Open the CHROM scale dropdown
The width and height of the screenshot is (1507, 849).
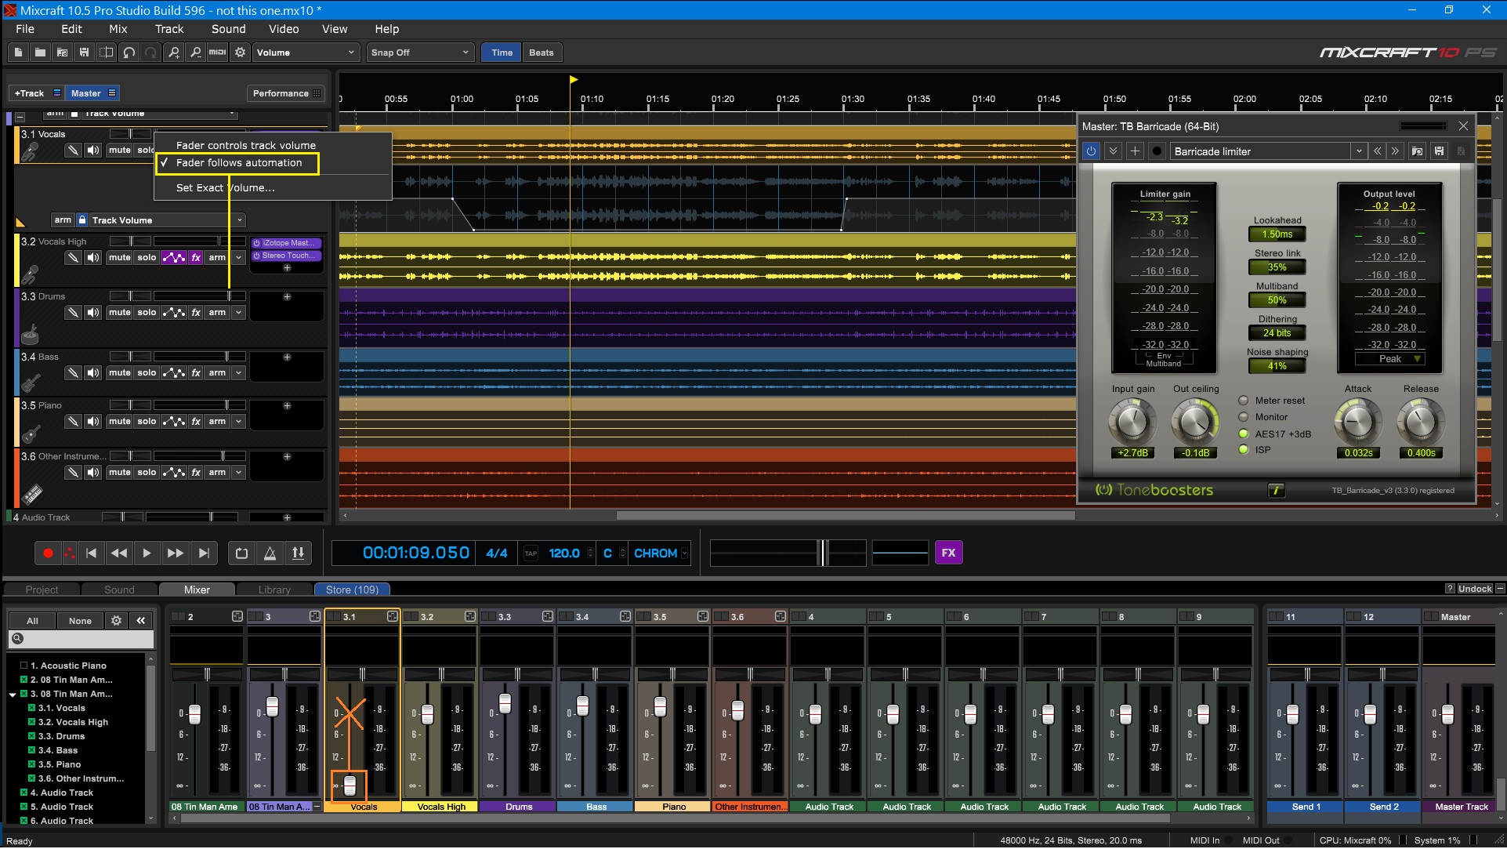tap(661, 553)
